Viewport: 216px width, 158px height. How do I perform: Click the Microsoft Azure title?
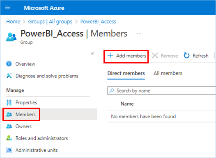pos(44,8)
